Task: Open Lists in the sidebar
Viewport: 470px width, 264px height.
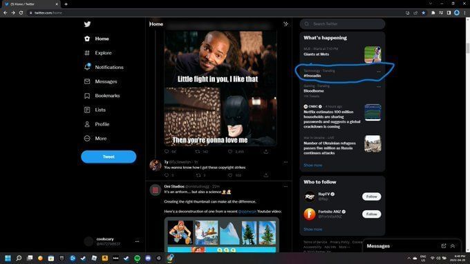Action: (x=95, y=110)
